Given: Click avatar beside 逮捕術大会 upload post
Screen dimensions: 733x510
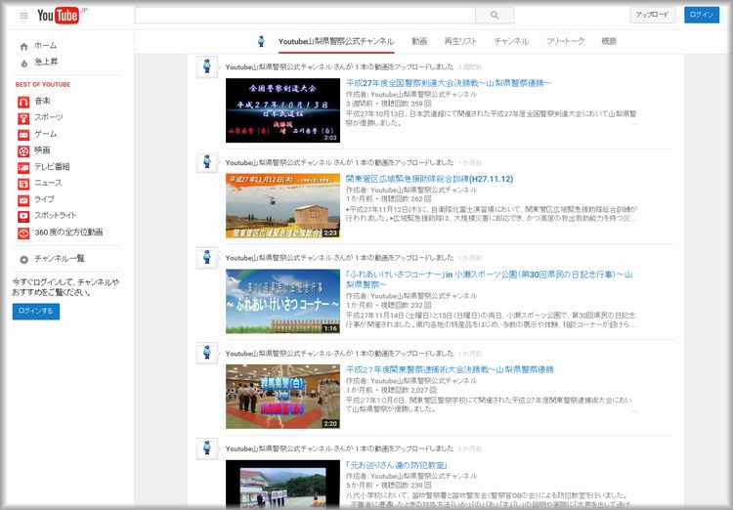Looking at the screenshot, I should pyautogui.click(x=206, y=354).
